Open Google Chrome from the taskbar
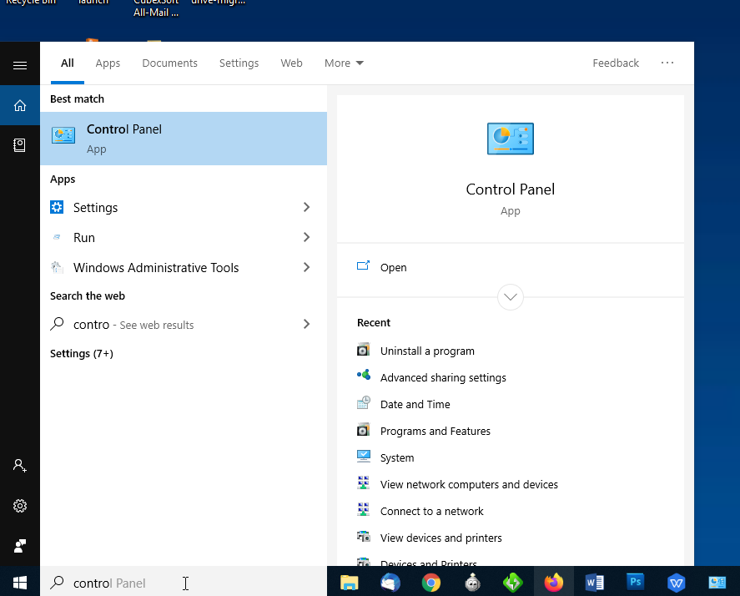The image size is (740, 596). (x=430, y=583)
